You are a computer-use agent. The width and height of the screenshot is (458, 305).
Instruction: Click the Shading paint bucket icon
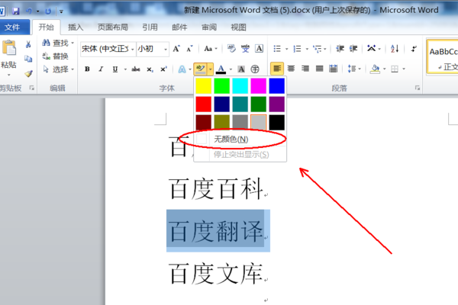[375, 69]
